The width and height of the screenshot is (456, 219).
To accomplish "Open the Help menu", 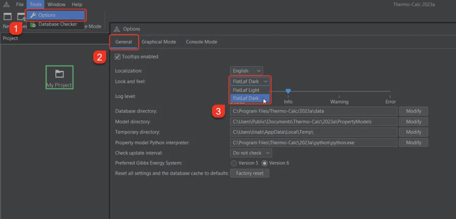I will 77,5.
